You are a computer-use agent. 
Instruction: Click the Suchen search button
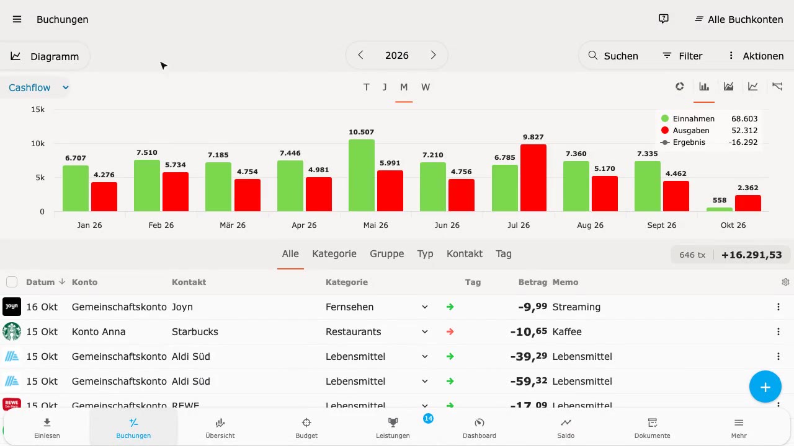pyautogui.click(x=613, y=56)
